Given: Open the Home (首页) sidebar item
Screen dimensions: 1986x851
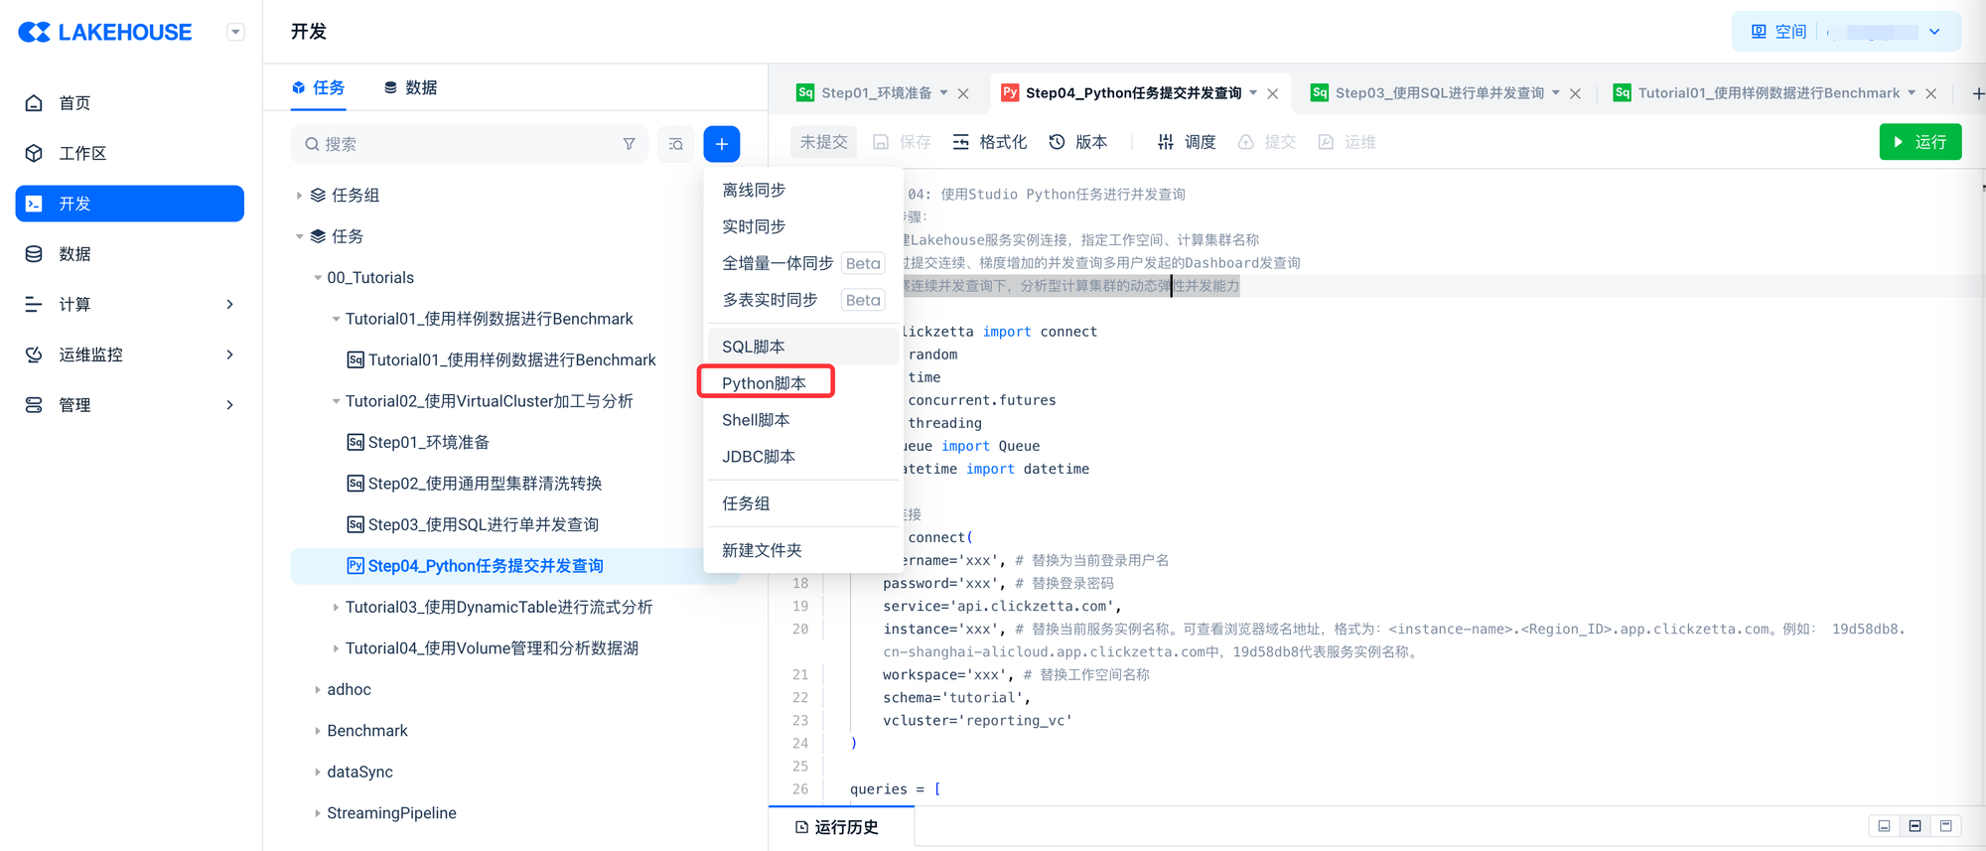Looking at the screenshot, I should 74,103.
